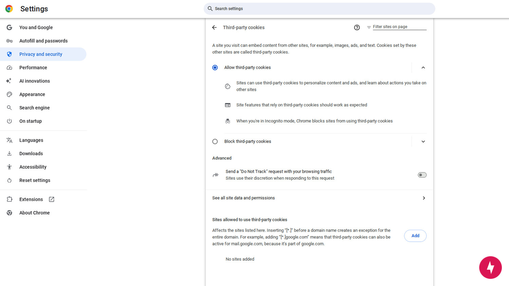509x286 pixels.
Task: Click the translate icon for Languages
Action: [x=10, y=140]
